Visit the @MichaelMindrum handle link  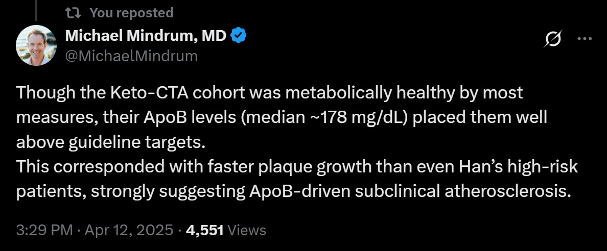[x=131, y=57]
